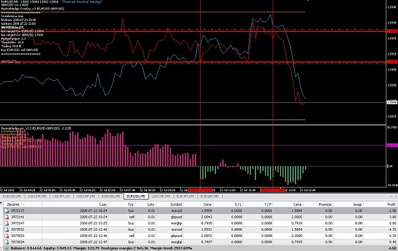
Task: Select the buy order icon for 3973532
Action: 6,230
